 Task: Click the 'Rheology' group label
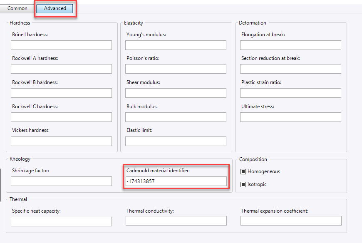point(20,159)
